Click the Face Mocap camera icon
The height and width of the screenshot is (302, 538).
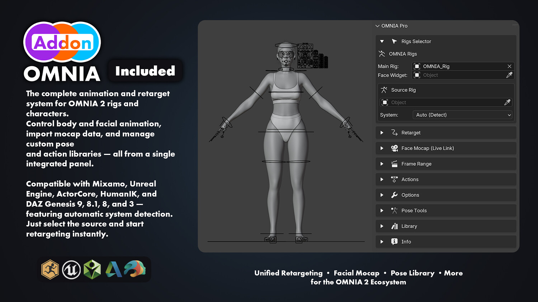tap(395, 148)
